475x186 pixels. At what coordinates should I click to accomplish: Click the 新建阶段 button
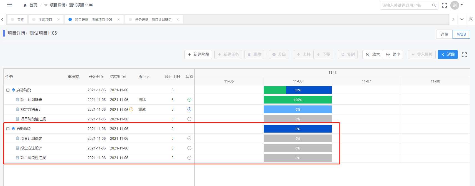click(x=198, y=55)
